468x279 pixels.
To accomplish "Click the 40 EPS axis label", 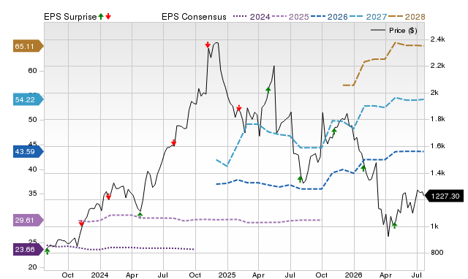I will pos(32,169).
